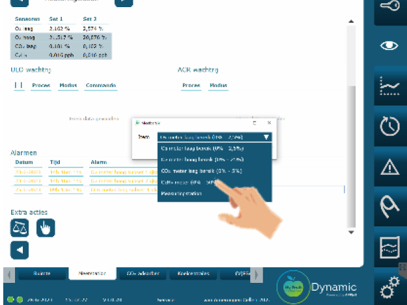The height and width of the screenshot is (305, 407).
Task: Click the Commando column header
Action: [x=102, y=85]
